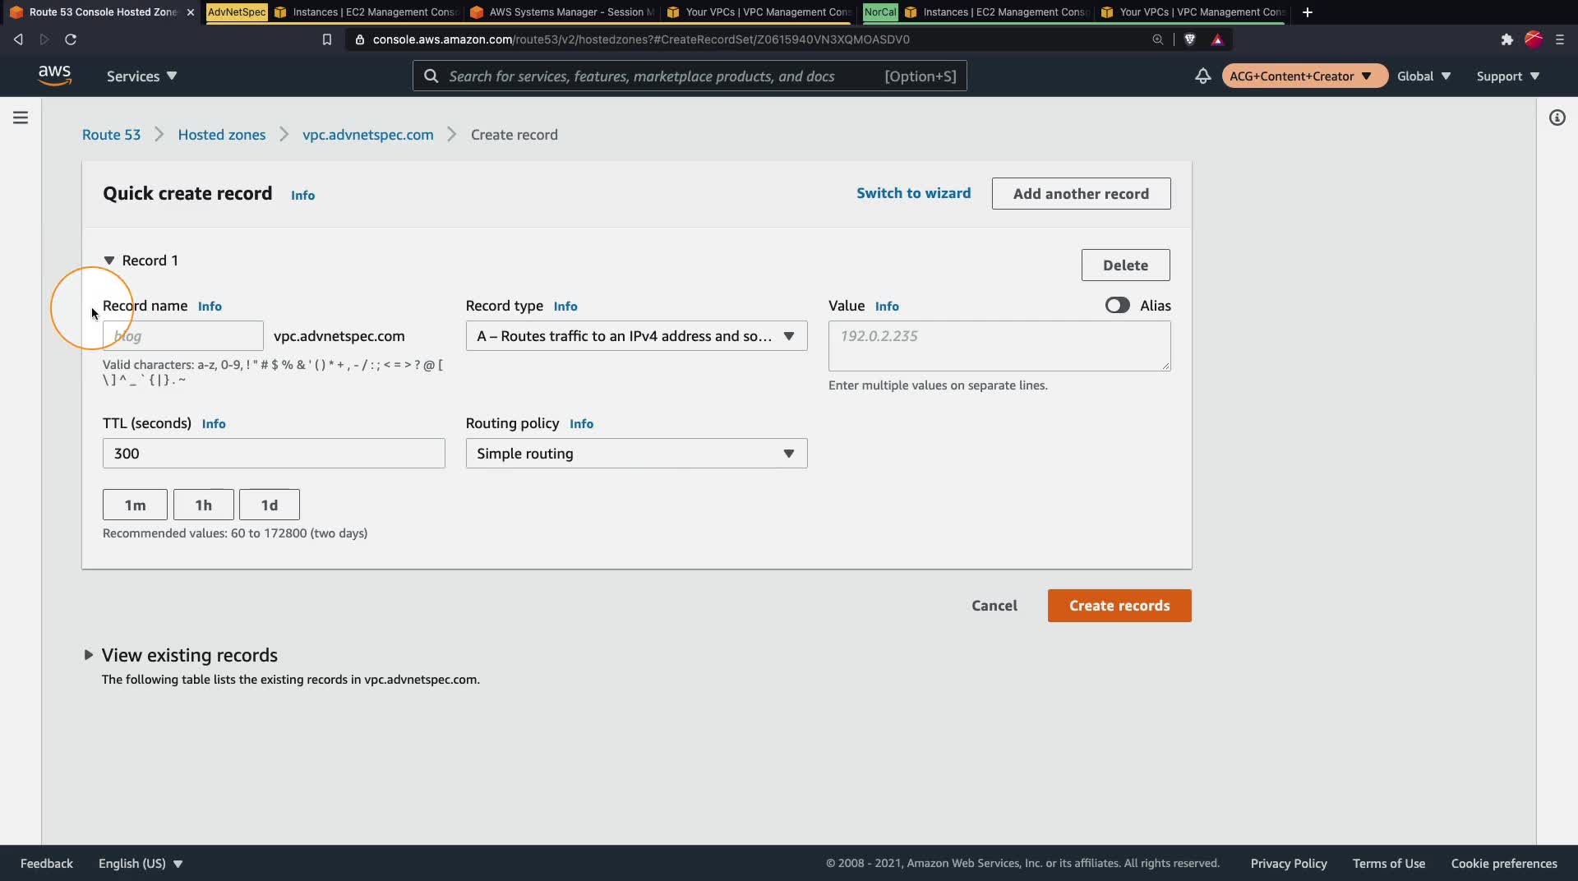Open the Privacy Policy link
1578x881 pixels.
tap(1289, 864)
